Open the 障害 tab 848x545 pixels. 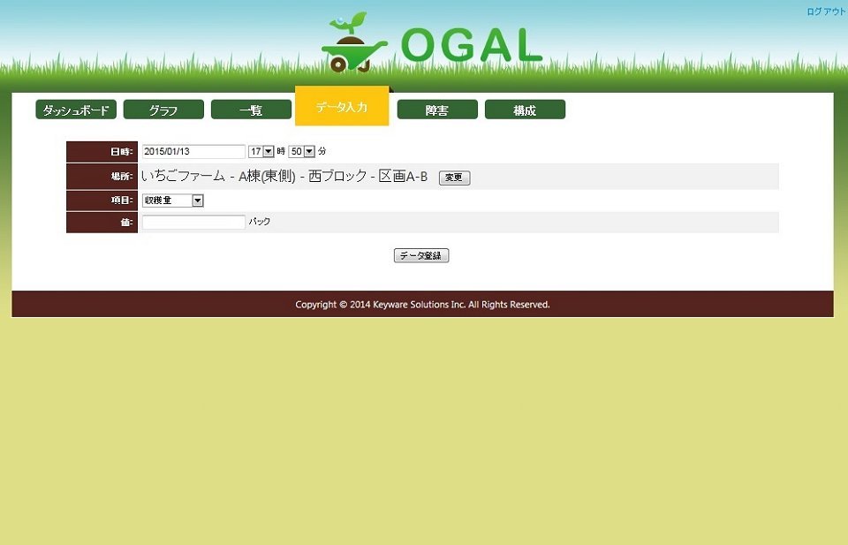(x=437, y=110)
